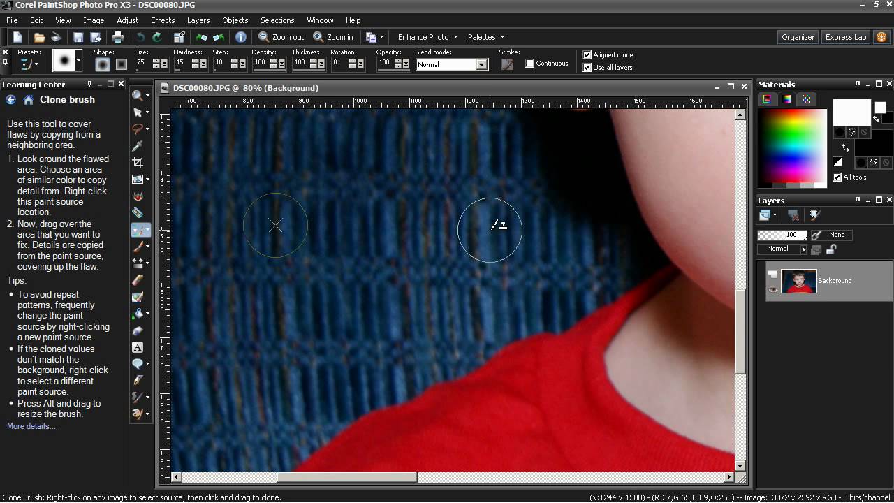Open the Effects menu
Viewport: 894px width, 503px height.
point(163,20)
